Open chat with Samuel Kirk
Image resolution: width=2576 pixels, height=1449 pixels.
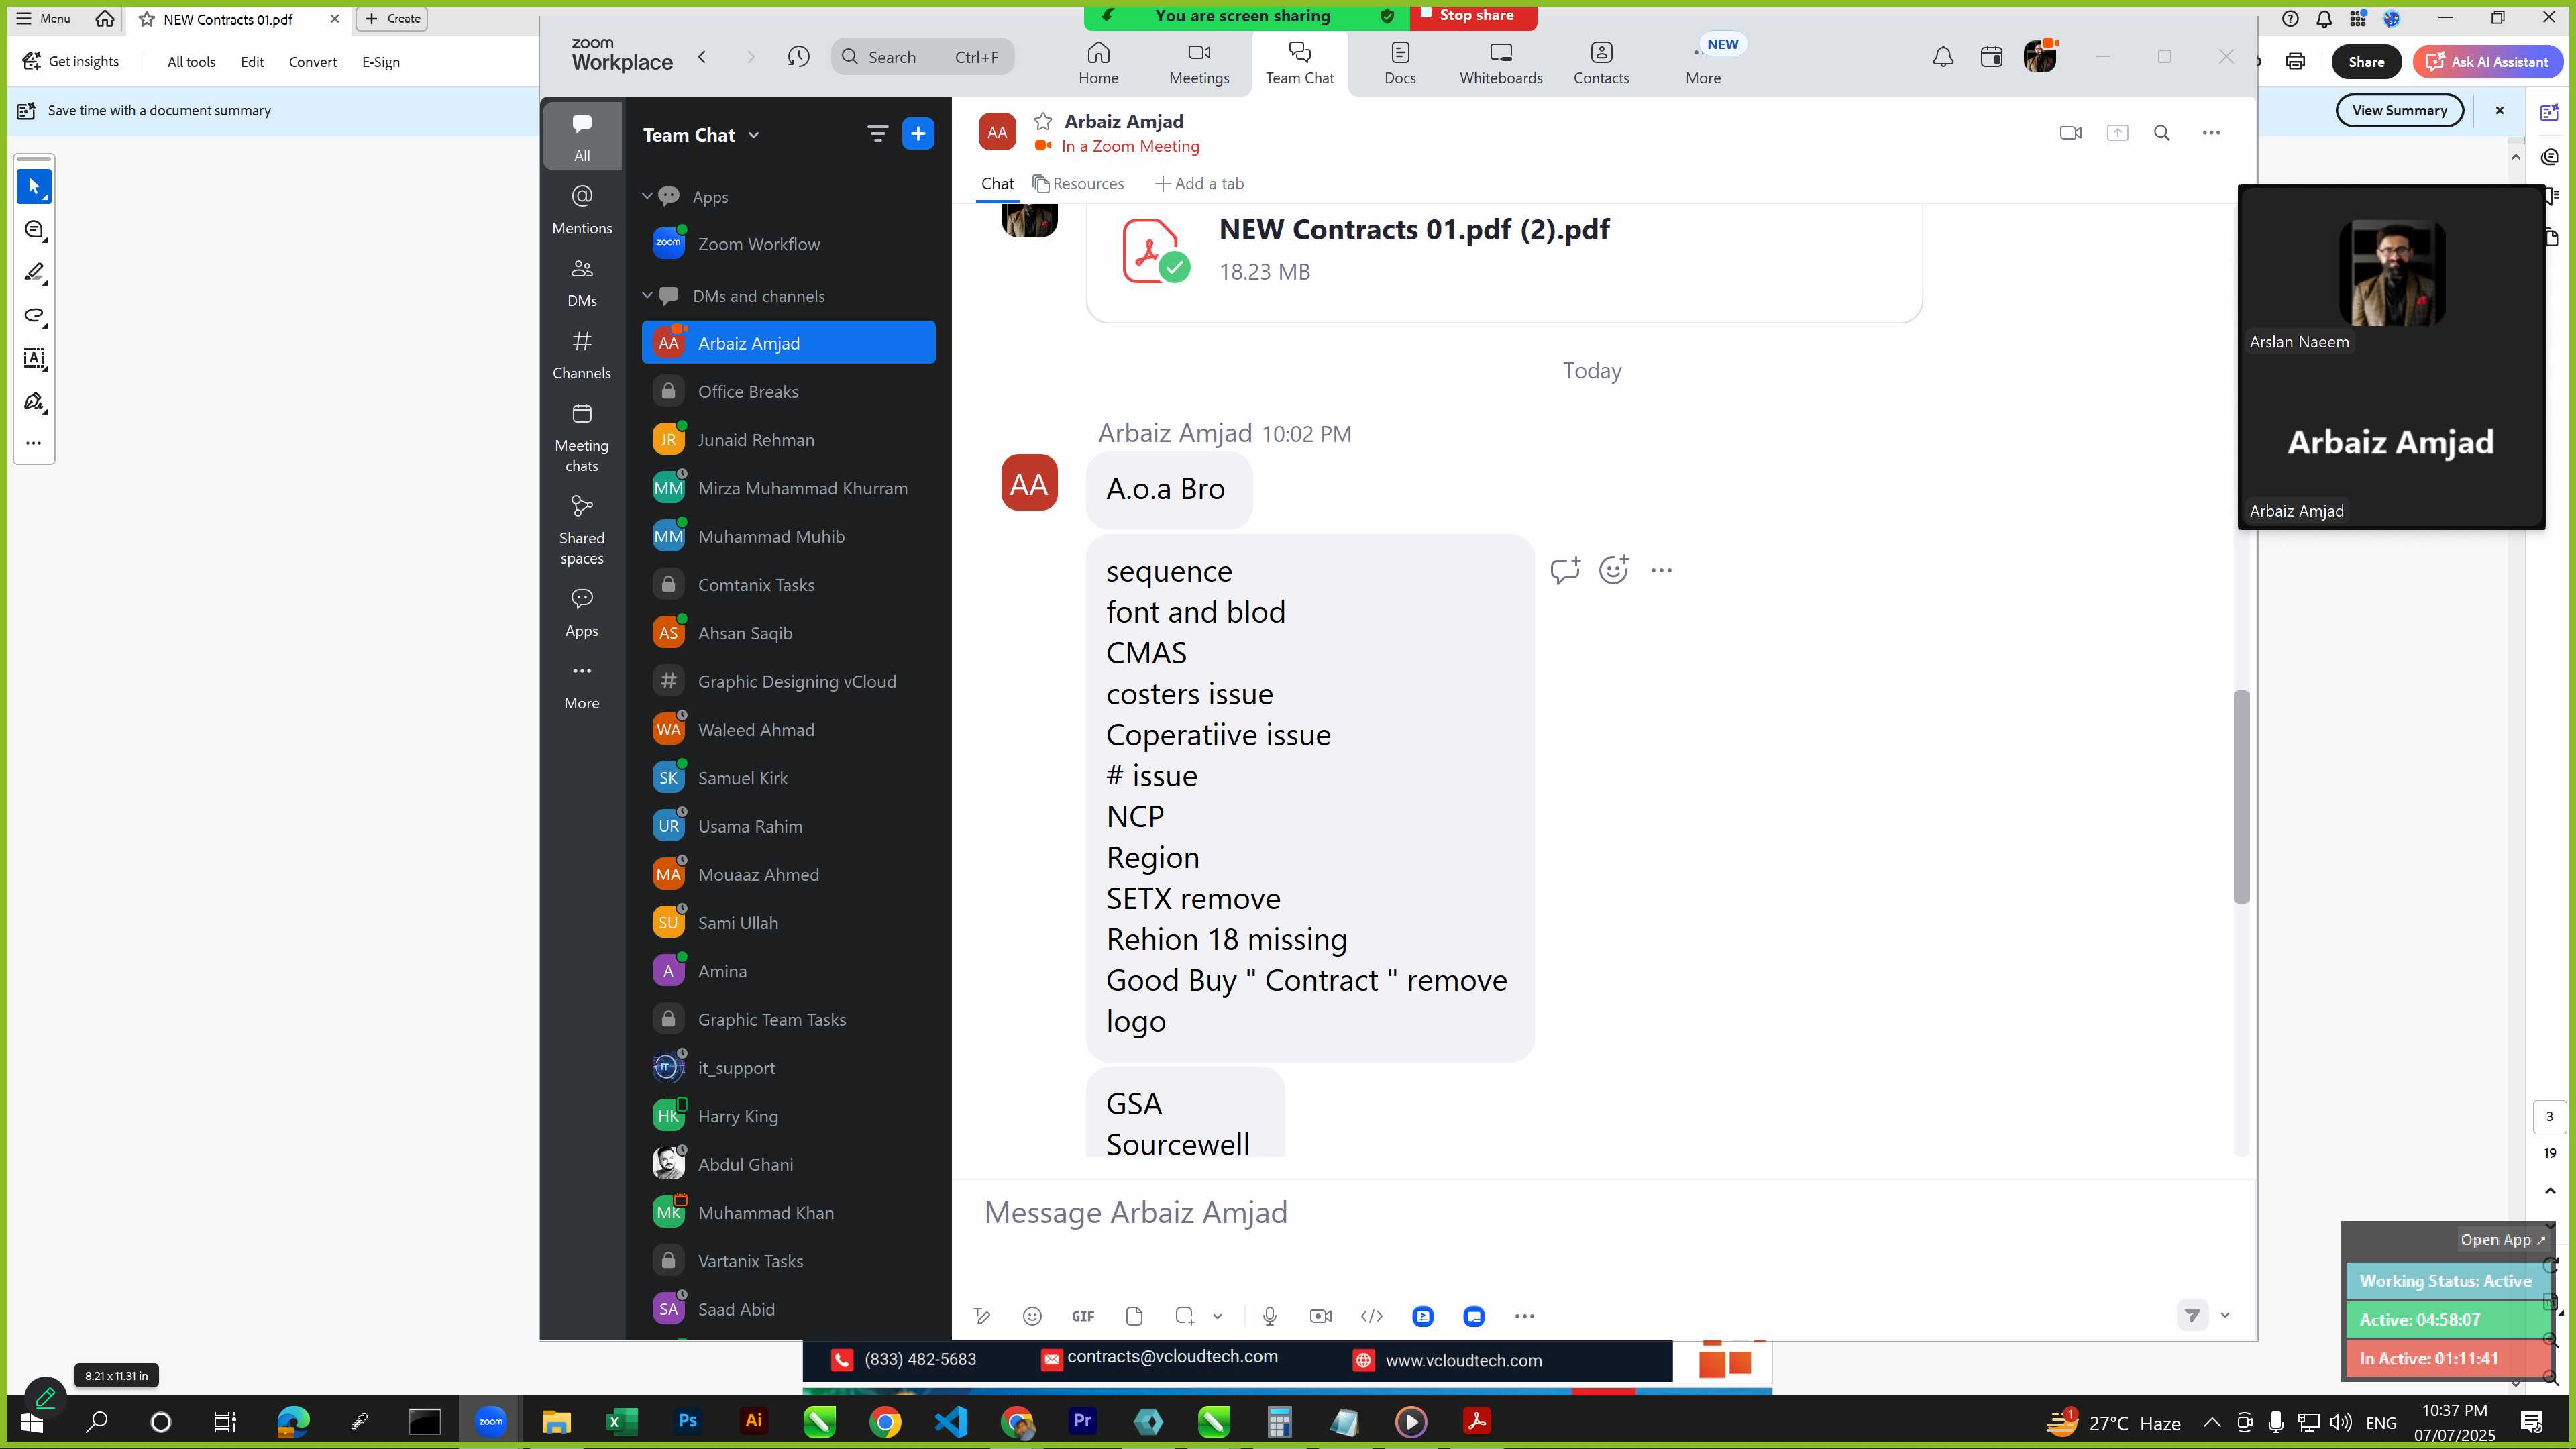pyautogui.click(x=788, y=778)
